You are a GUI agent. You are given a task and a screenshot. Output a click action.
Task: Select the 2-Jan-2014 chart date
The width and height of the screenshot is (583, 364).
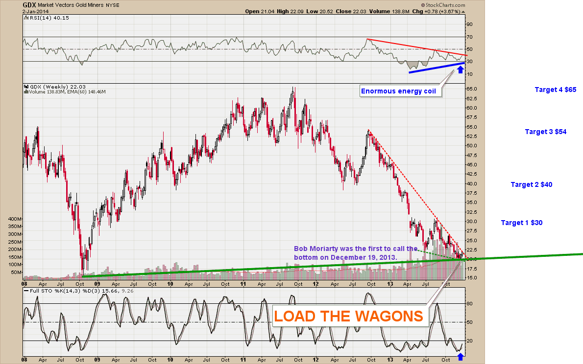tap(36, 12)
